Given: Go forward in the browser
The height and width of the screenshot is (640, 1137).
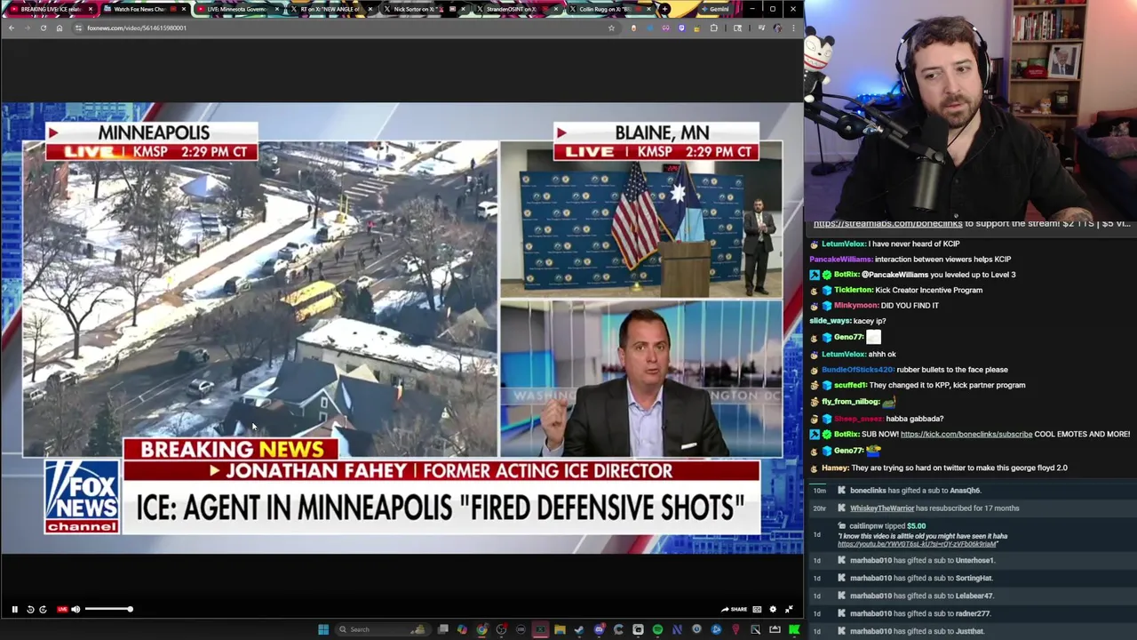Looking at the screenshot, I should coord(27,28).
